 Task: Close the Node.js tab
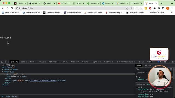tap(98, 4)
